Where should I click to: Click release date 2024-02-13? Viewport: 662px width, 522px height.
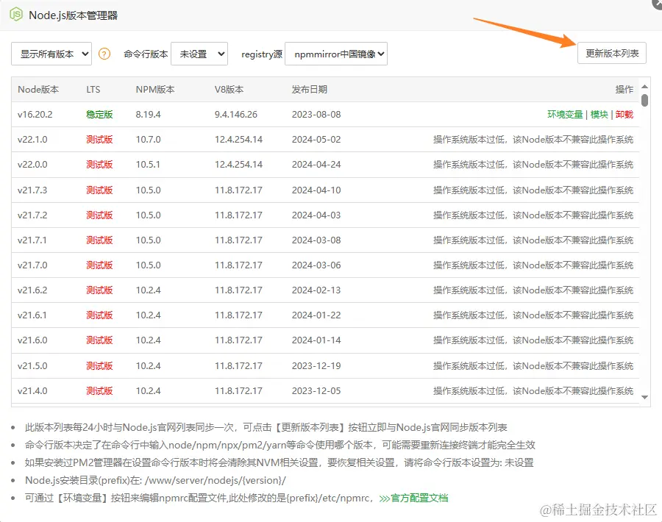(316, 290)
